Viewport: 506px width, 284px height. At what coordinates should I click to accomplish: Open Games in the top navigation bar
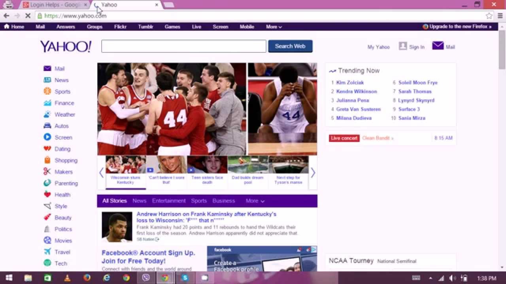tap(172, 27)
